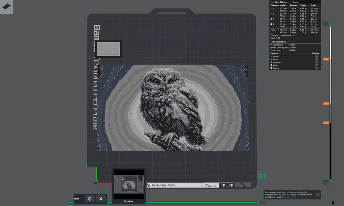This screenshot has height=206, width=344.
Task: Click filament 1 color swatch
Action: (x=271, y=8)
